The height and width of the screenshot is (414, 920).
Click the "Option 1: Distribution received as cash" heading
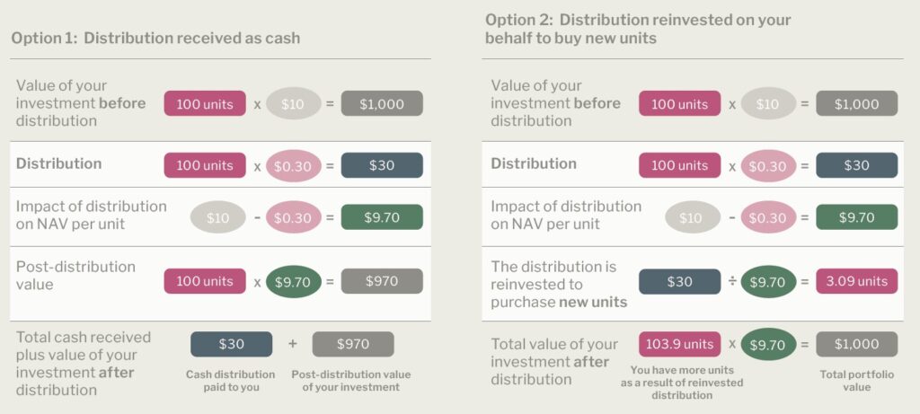(155, 38)
